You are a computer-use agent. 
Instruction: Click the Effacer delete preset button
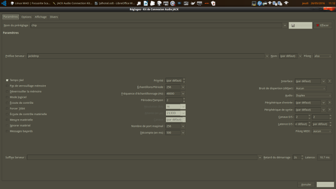[323, 25]
